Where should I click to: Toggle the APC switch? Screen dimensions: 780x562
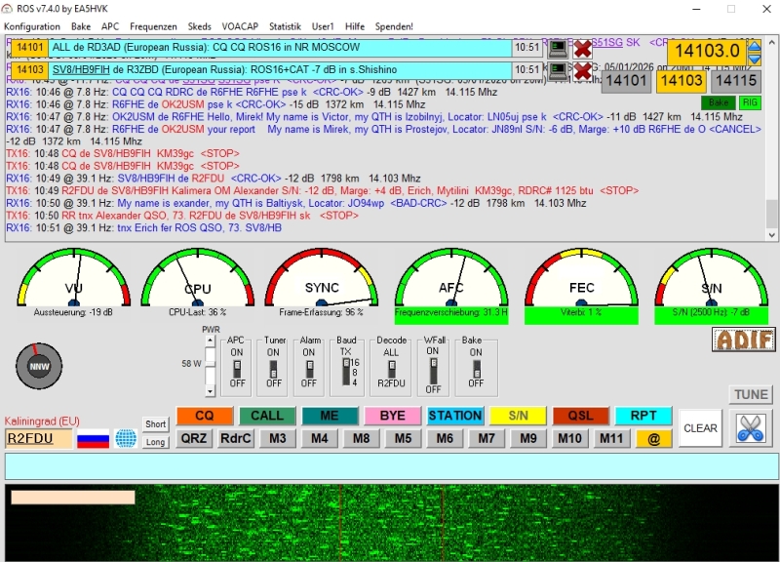click(237, 369)
